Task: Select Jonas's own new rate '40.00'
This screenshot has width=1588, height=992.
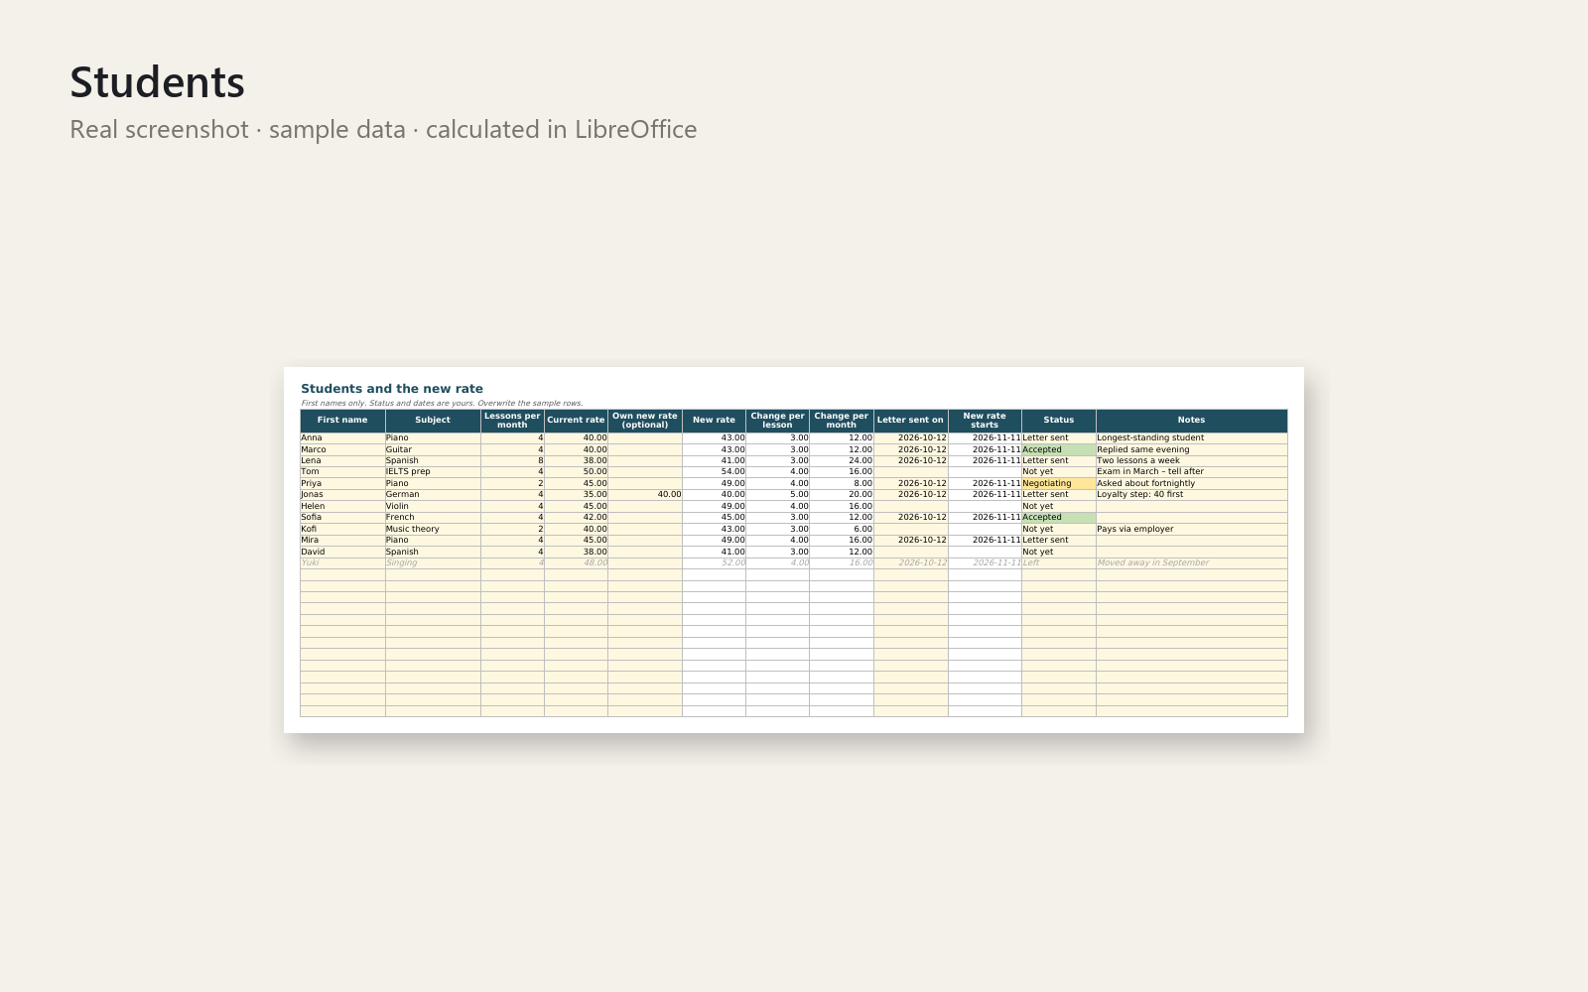Action: [x=645, y=495]
